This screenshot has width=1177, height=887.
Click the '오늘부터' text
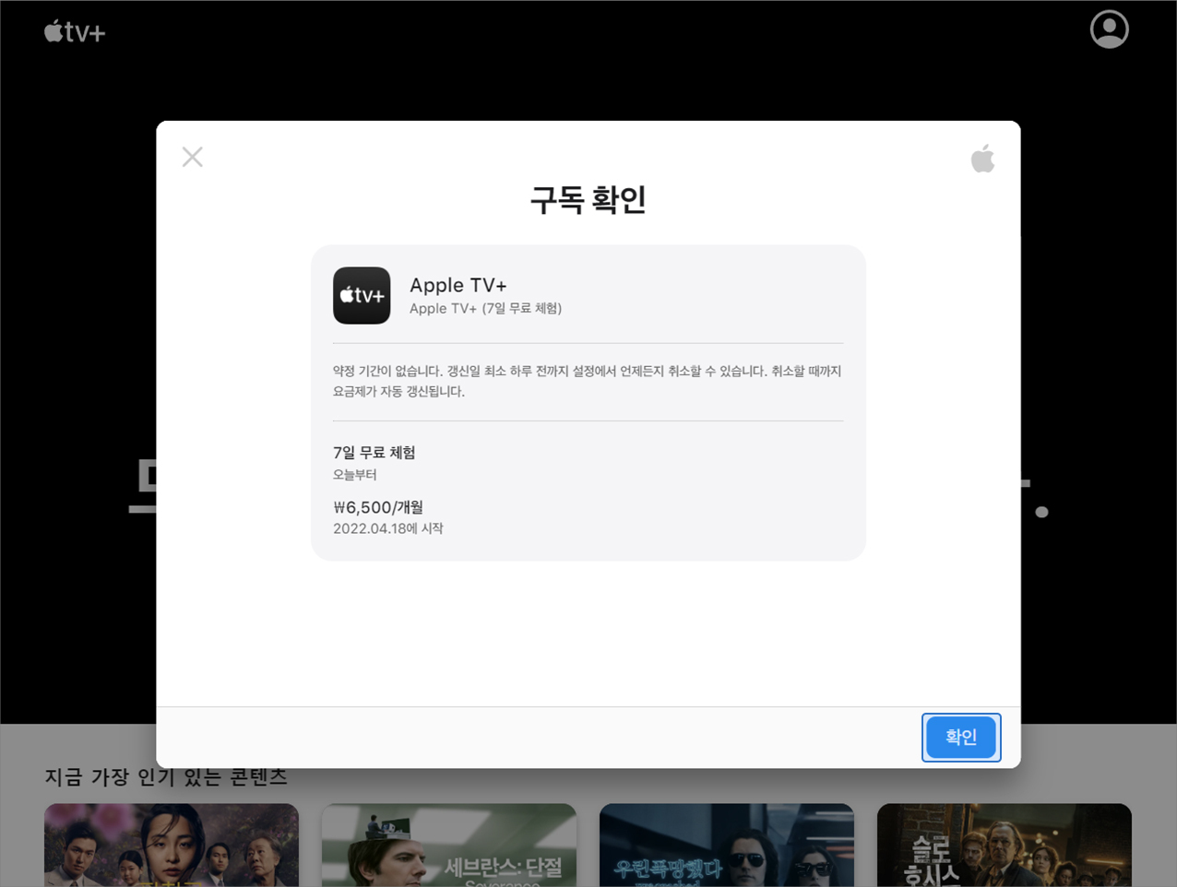[x=355, y=475]
